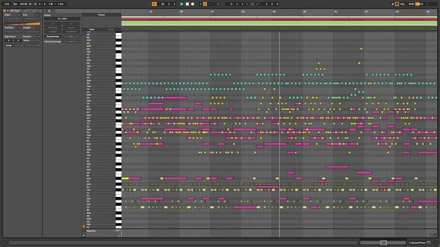Click the Set button next to Position

(x=19, y=27)
